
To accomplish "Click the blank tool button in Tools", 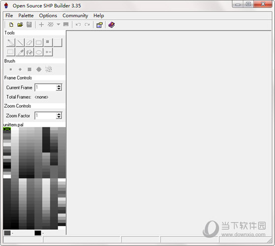I will (58, 43).
